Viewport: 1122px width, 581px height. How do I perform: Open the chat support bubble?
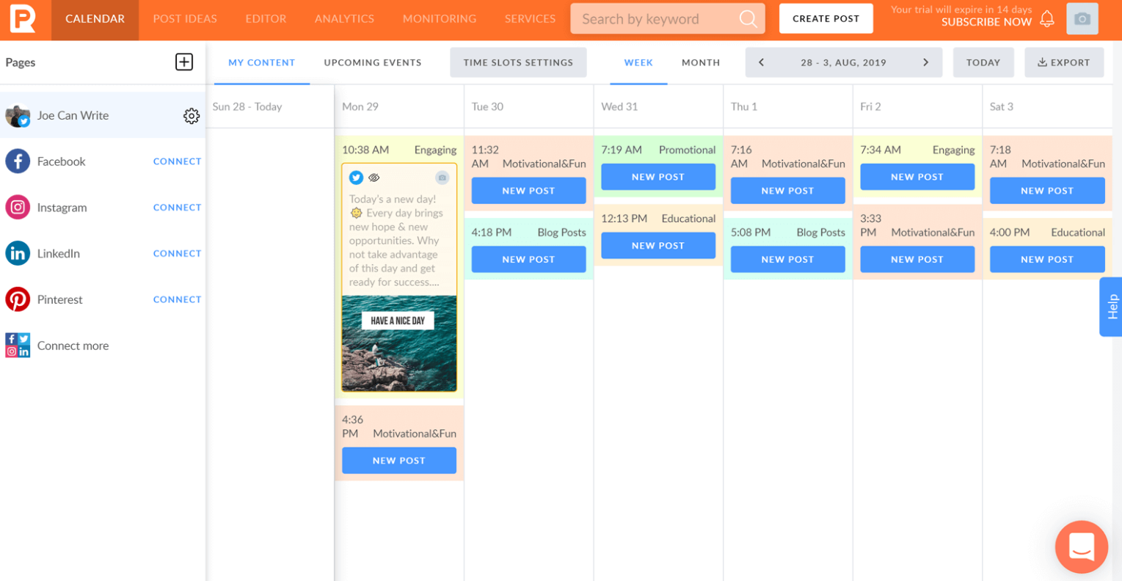tap(1081, 547)
